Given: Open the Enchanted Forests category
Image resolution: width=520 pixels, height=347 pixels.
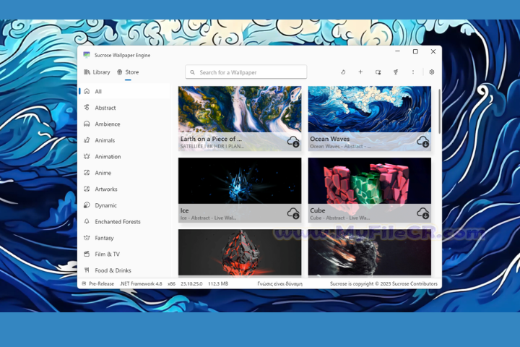Looking at the screenshot, I should 118,222.
